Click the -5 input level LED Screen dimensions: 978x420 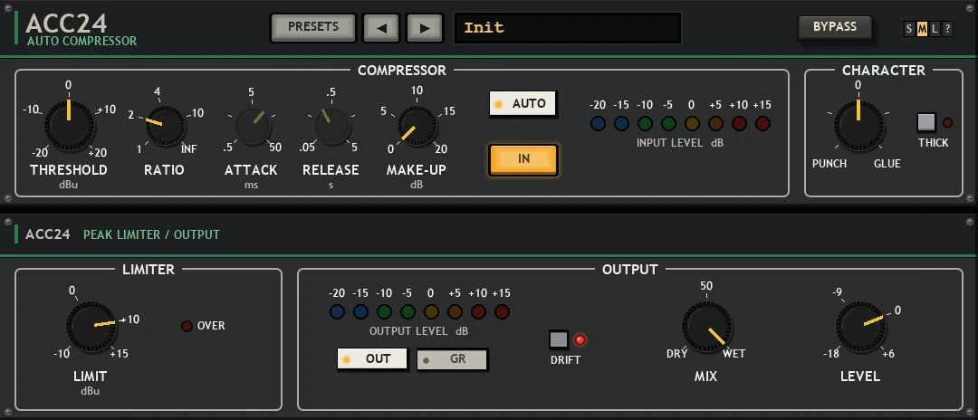pos(668,123)
